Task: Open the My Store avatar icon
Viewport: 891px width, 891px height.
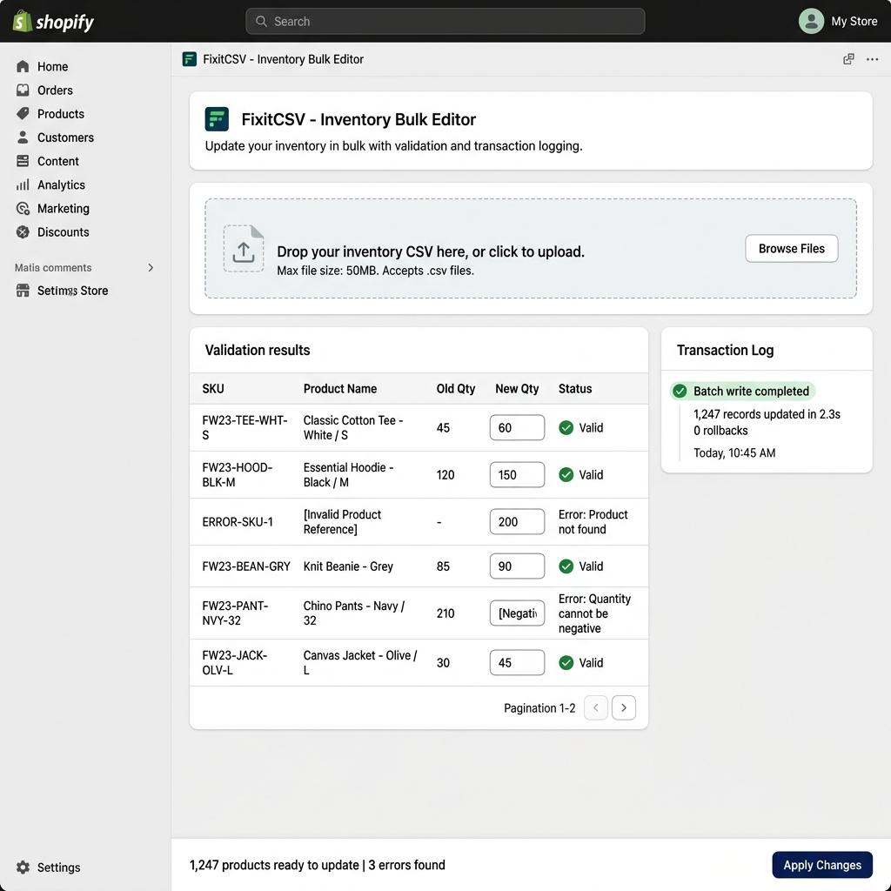Action: (811, 21)
